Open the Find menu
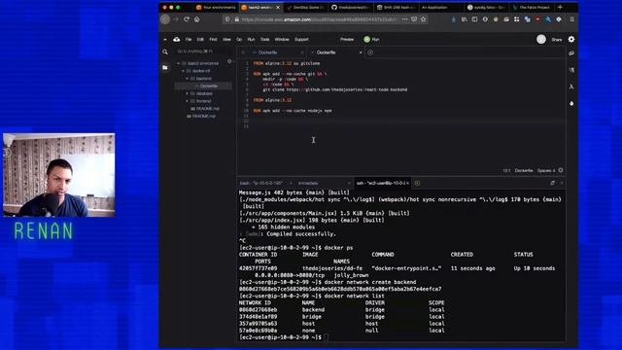622x350 pixels. (213, 39)
